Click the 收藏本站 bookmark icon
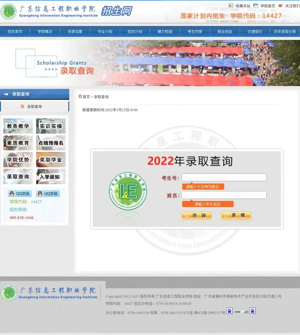The height and width of the screenshot is (335, 300). tap(231, 6)
